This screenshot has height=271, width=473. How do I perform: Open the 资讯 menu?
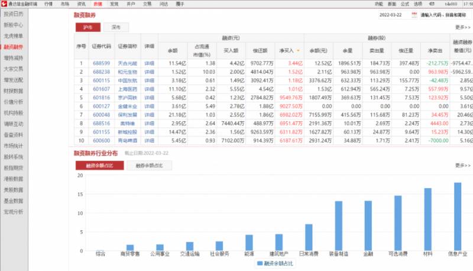click(x=82, y=4)
